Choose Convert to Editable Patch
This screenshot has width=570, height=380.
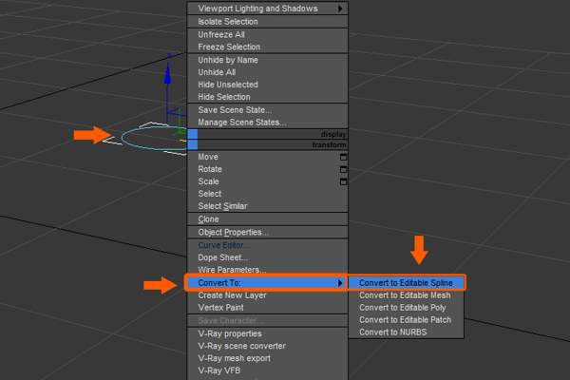(x=406, y=320)
